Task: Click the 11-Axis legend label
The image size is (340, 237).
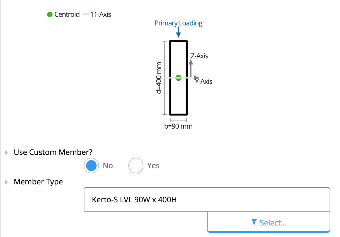Action: point(101,14)
